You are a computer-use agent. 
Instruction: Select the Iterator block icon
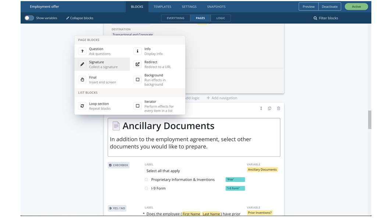click(138, 106)
